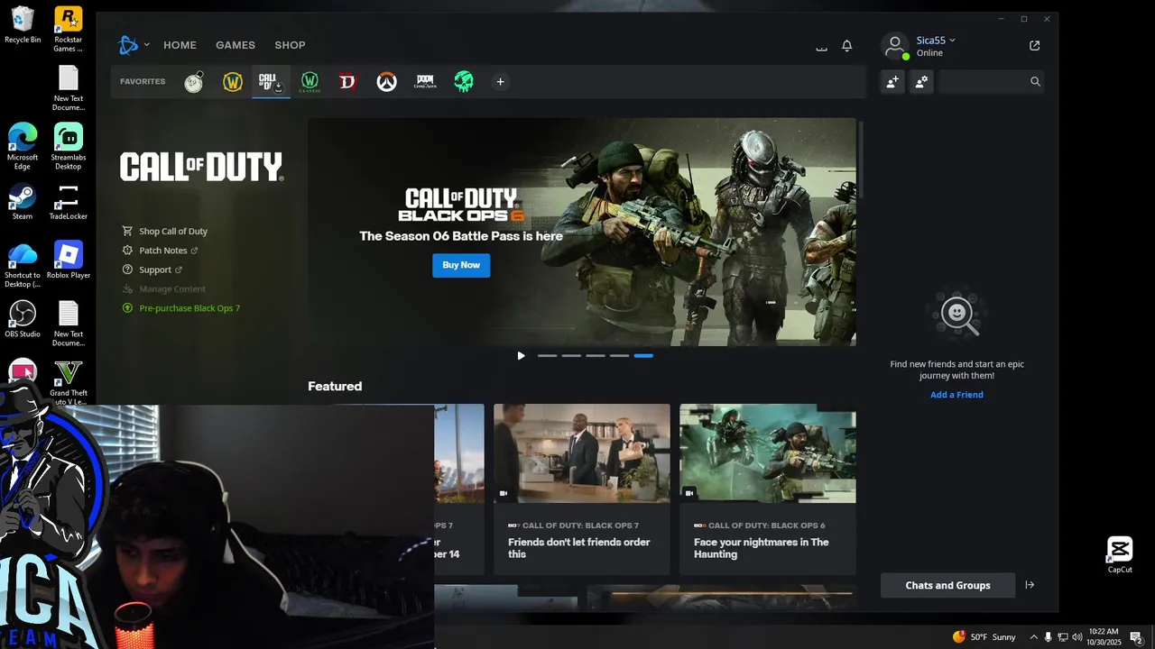Open the taskbar clock showing 10:22 AM
Viewport: 1155px width, 649px height.
(x=1104, y=636)
